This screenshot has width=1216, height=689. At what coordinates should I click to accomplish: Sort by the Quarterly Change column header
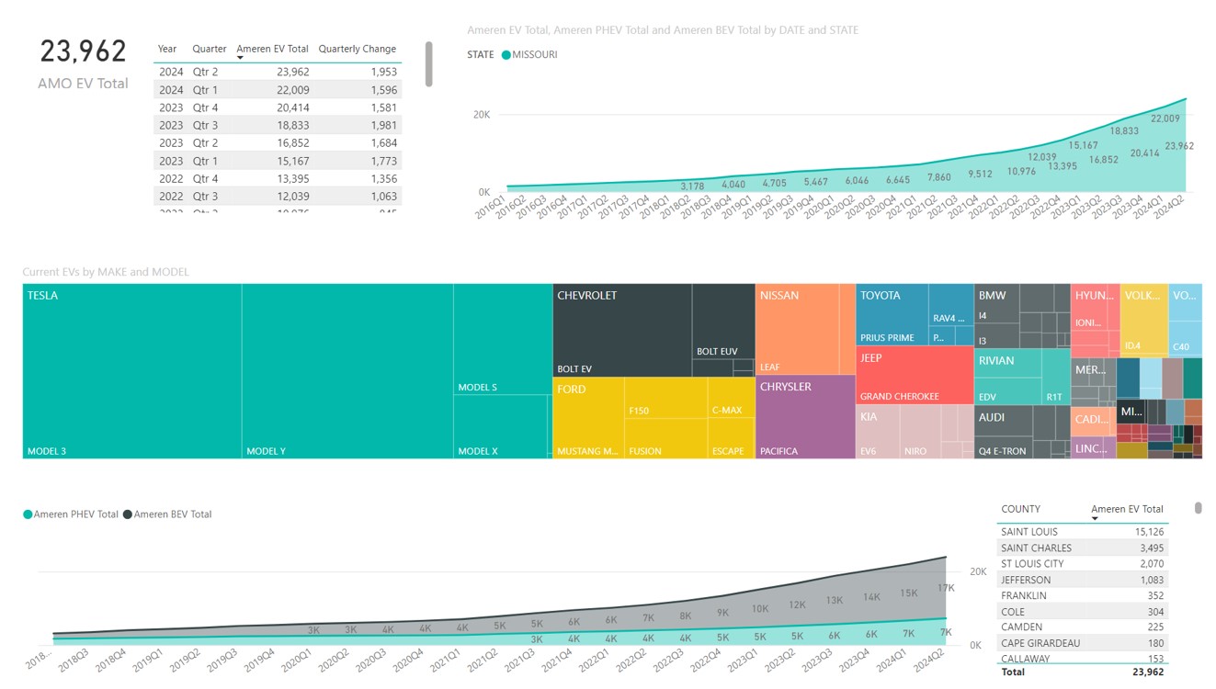[x=357, y=50]
